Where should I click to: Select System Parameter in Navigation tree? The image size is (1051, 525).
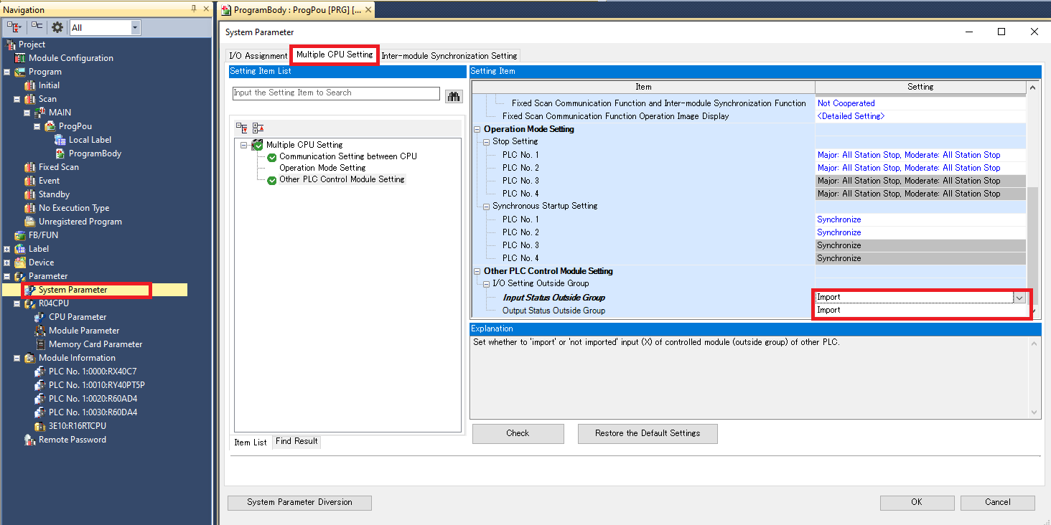click(x=73, y=290)
